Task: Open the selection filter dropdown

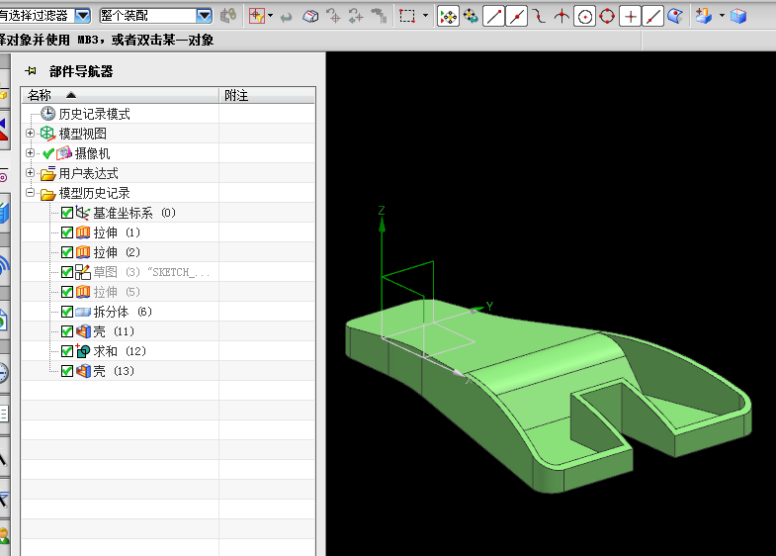Action: click(82, 16)
